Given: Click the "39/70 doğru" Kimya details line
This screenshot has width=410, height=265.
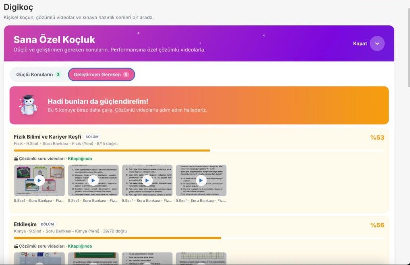Looking at the screenshot, I should pos(70,231).
